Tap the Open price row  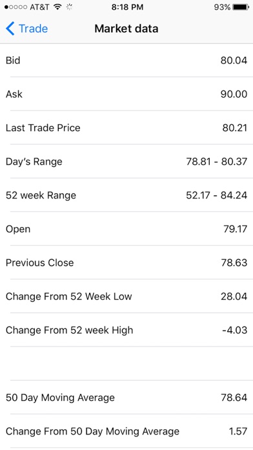126,229
